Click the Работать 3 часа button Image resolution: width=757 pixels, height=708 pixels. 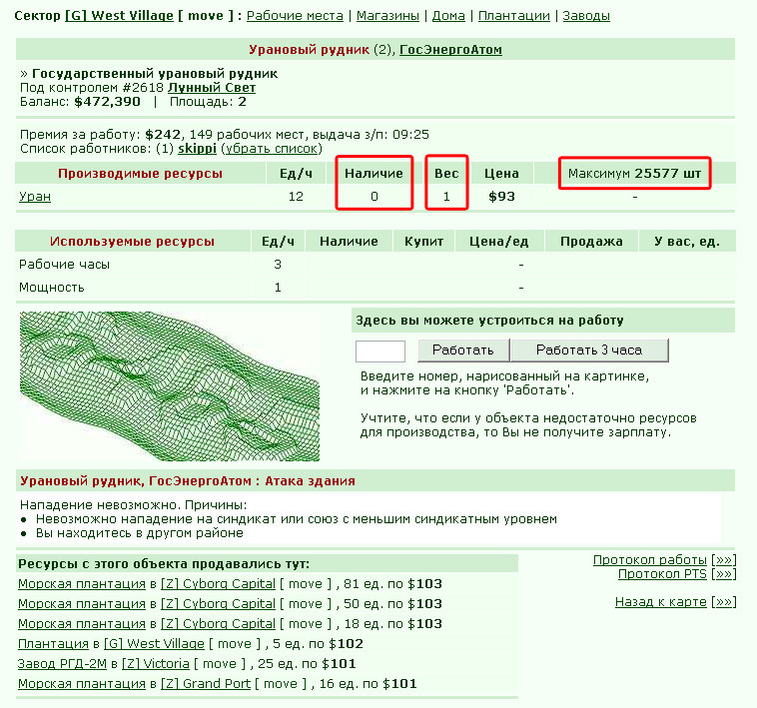point(589,350)
